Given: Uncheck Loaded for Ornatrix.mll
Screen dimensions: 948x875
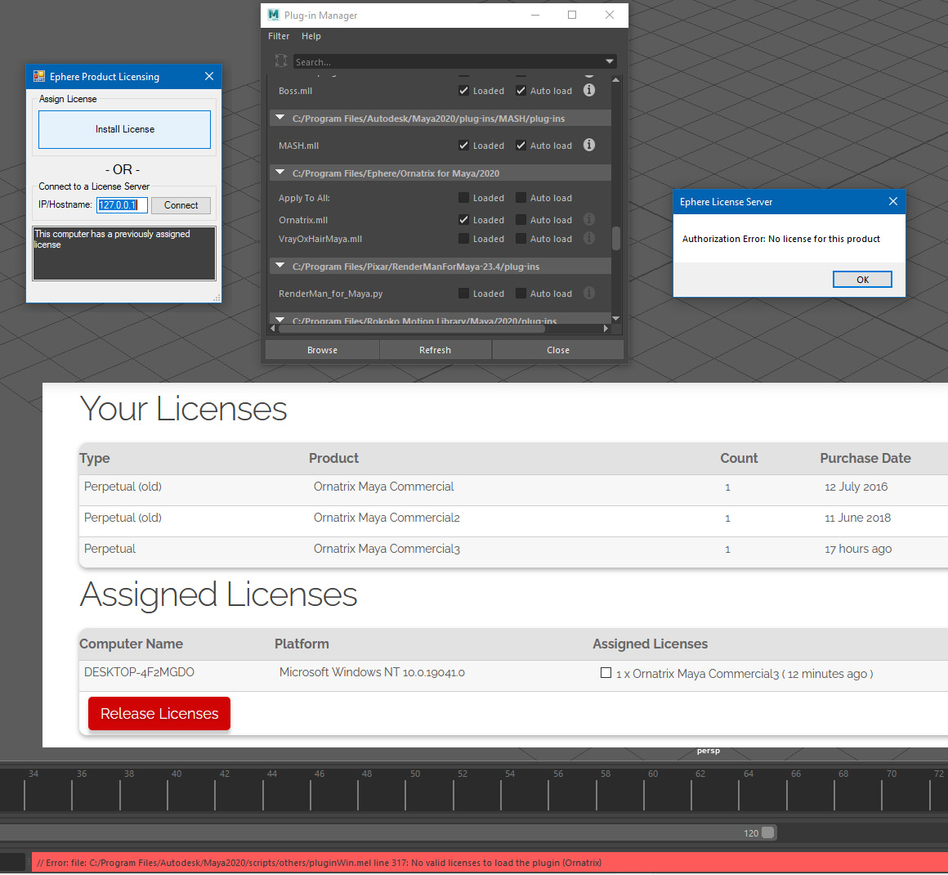Looking at the screenshot, I should [463, 220].
